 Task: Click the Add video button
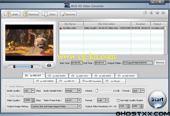12,14
